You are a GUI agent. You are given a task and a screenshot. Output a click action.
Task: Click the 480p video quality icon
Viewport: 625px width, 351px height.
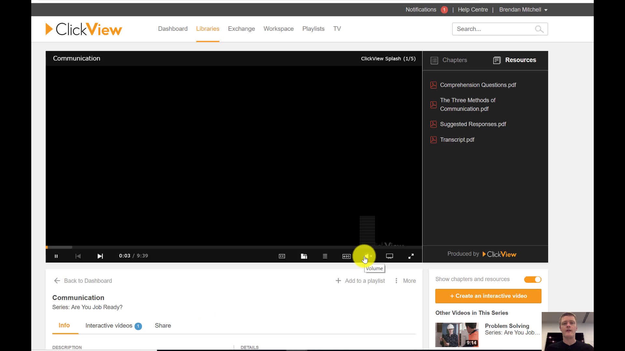click(x=346, y=256)
